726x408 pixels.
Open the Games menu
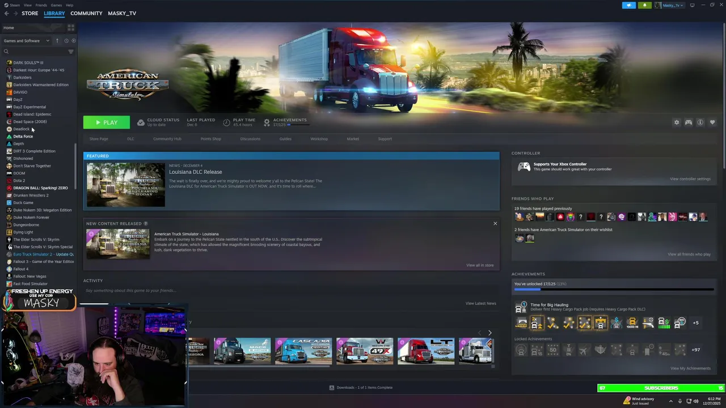click(56, 5)
